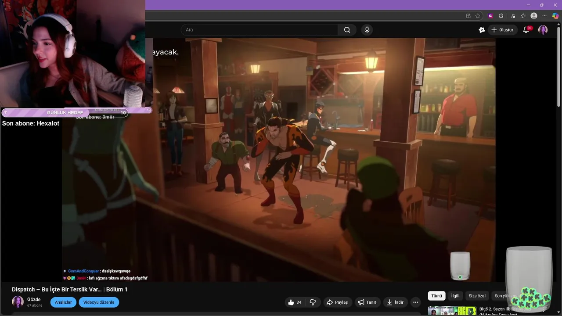Click the Oluştur create button

click(x=502, y=30)
